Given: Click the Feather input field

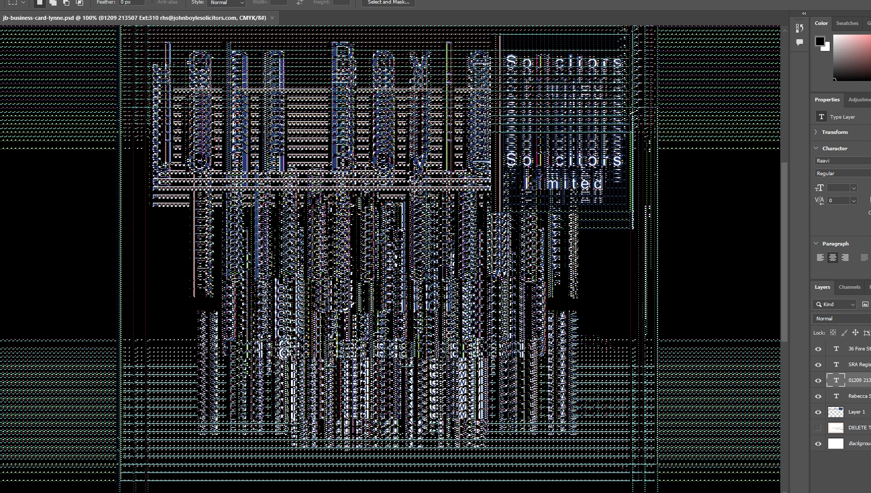Looking at the screenshot, I should point(131,3).
